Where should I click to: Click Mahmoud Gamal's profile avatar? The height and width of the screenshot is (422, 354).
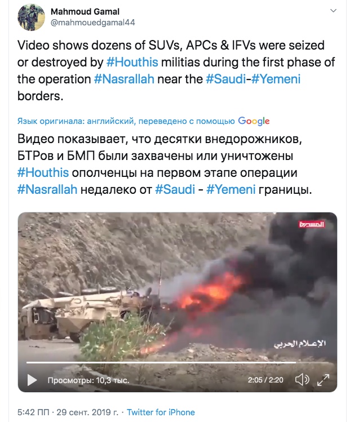coord(31,17)
